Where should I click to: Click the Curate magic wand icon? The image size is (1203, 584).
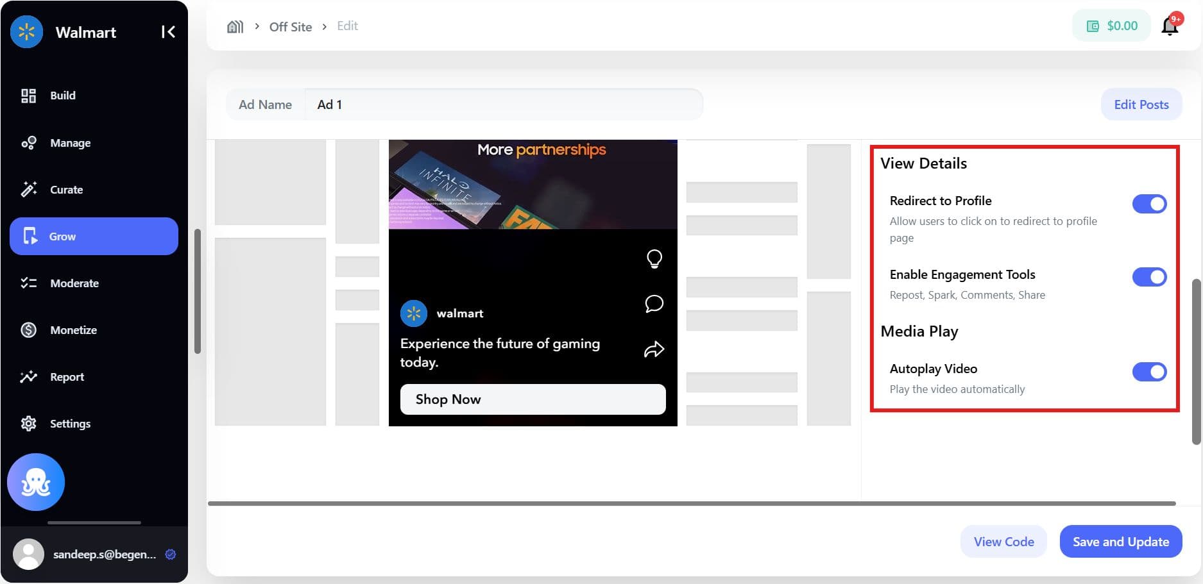(28, 190)
